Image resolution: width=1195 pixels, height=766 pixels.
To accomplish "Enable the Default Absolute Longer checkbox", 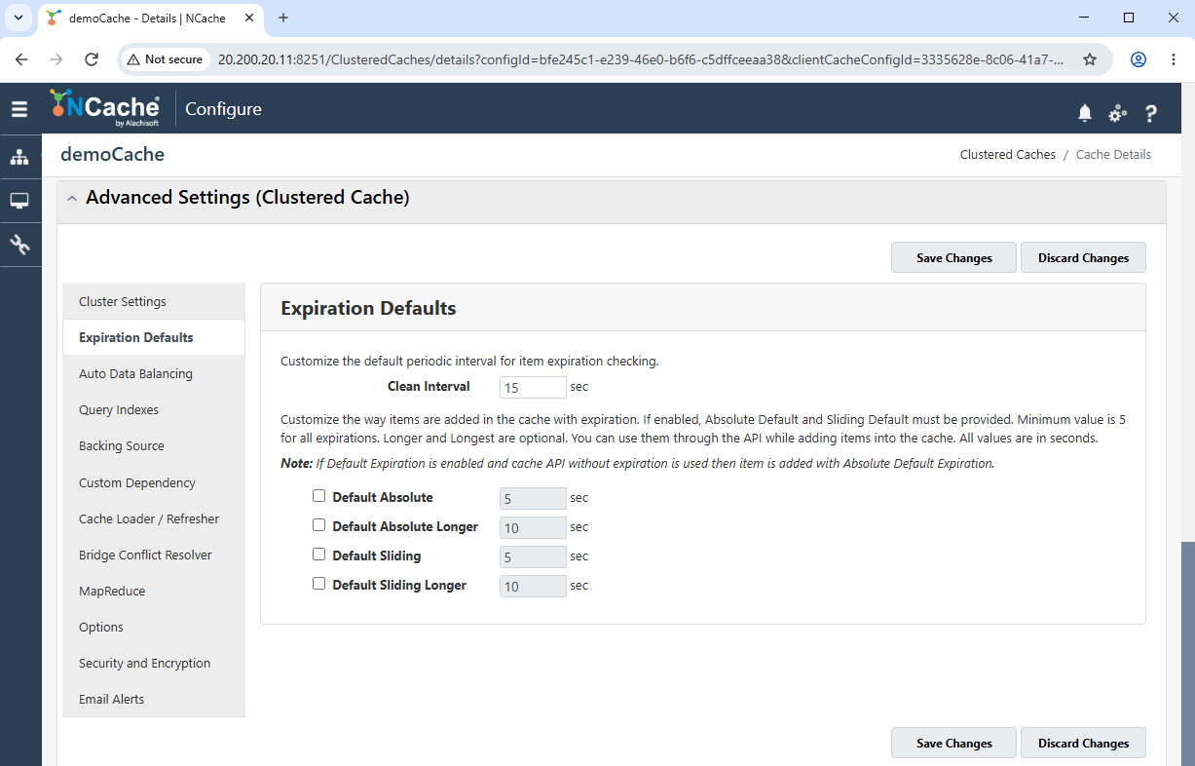I will (318, 524).
